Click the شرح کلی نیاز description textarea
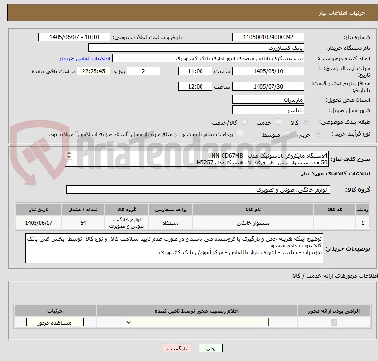This screenshot has height=361, width=378. [x=197, y=159]
